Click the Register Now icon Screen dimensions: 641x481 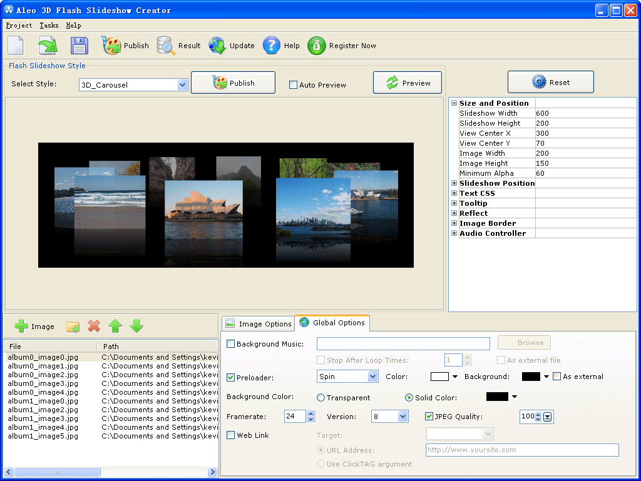(x=317, y=45)
